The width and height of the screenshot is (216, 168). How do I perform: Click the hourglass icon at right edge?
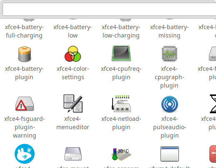(x=213, y=104)
